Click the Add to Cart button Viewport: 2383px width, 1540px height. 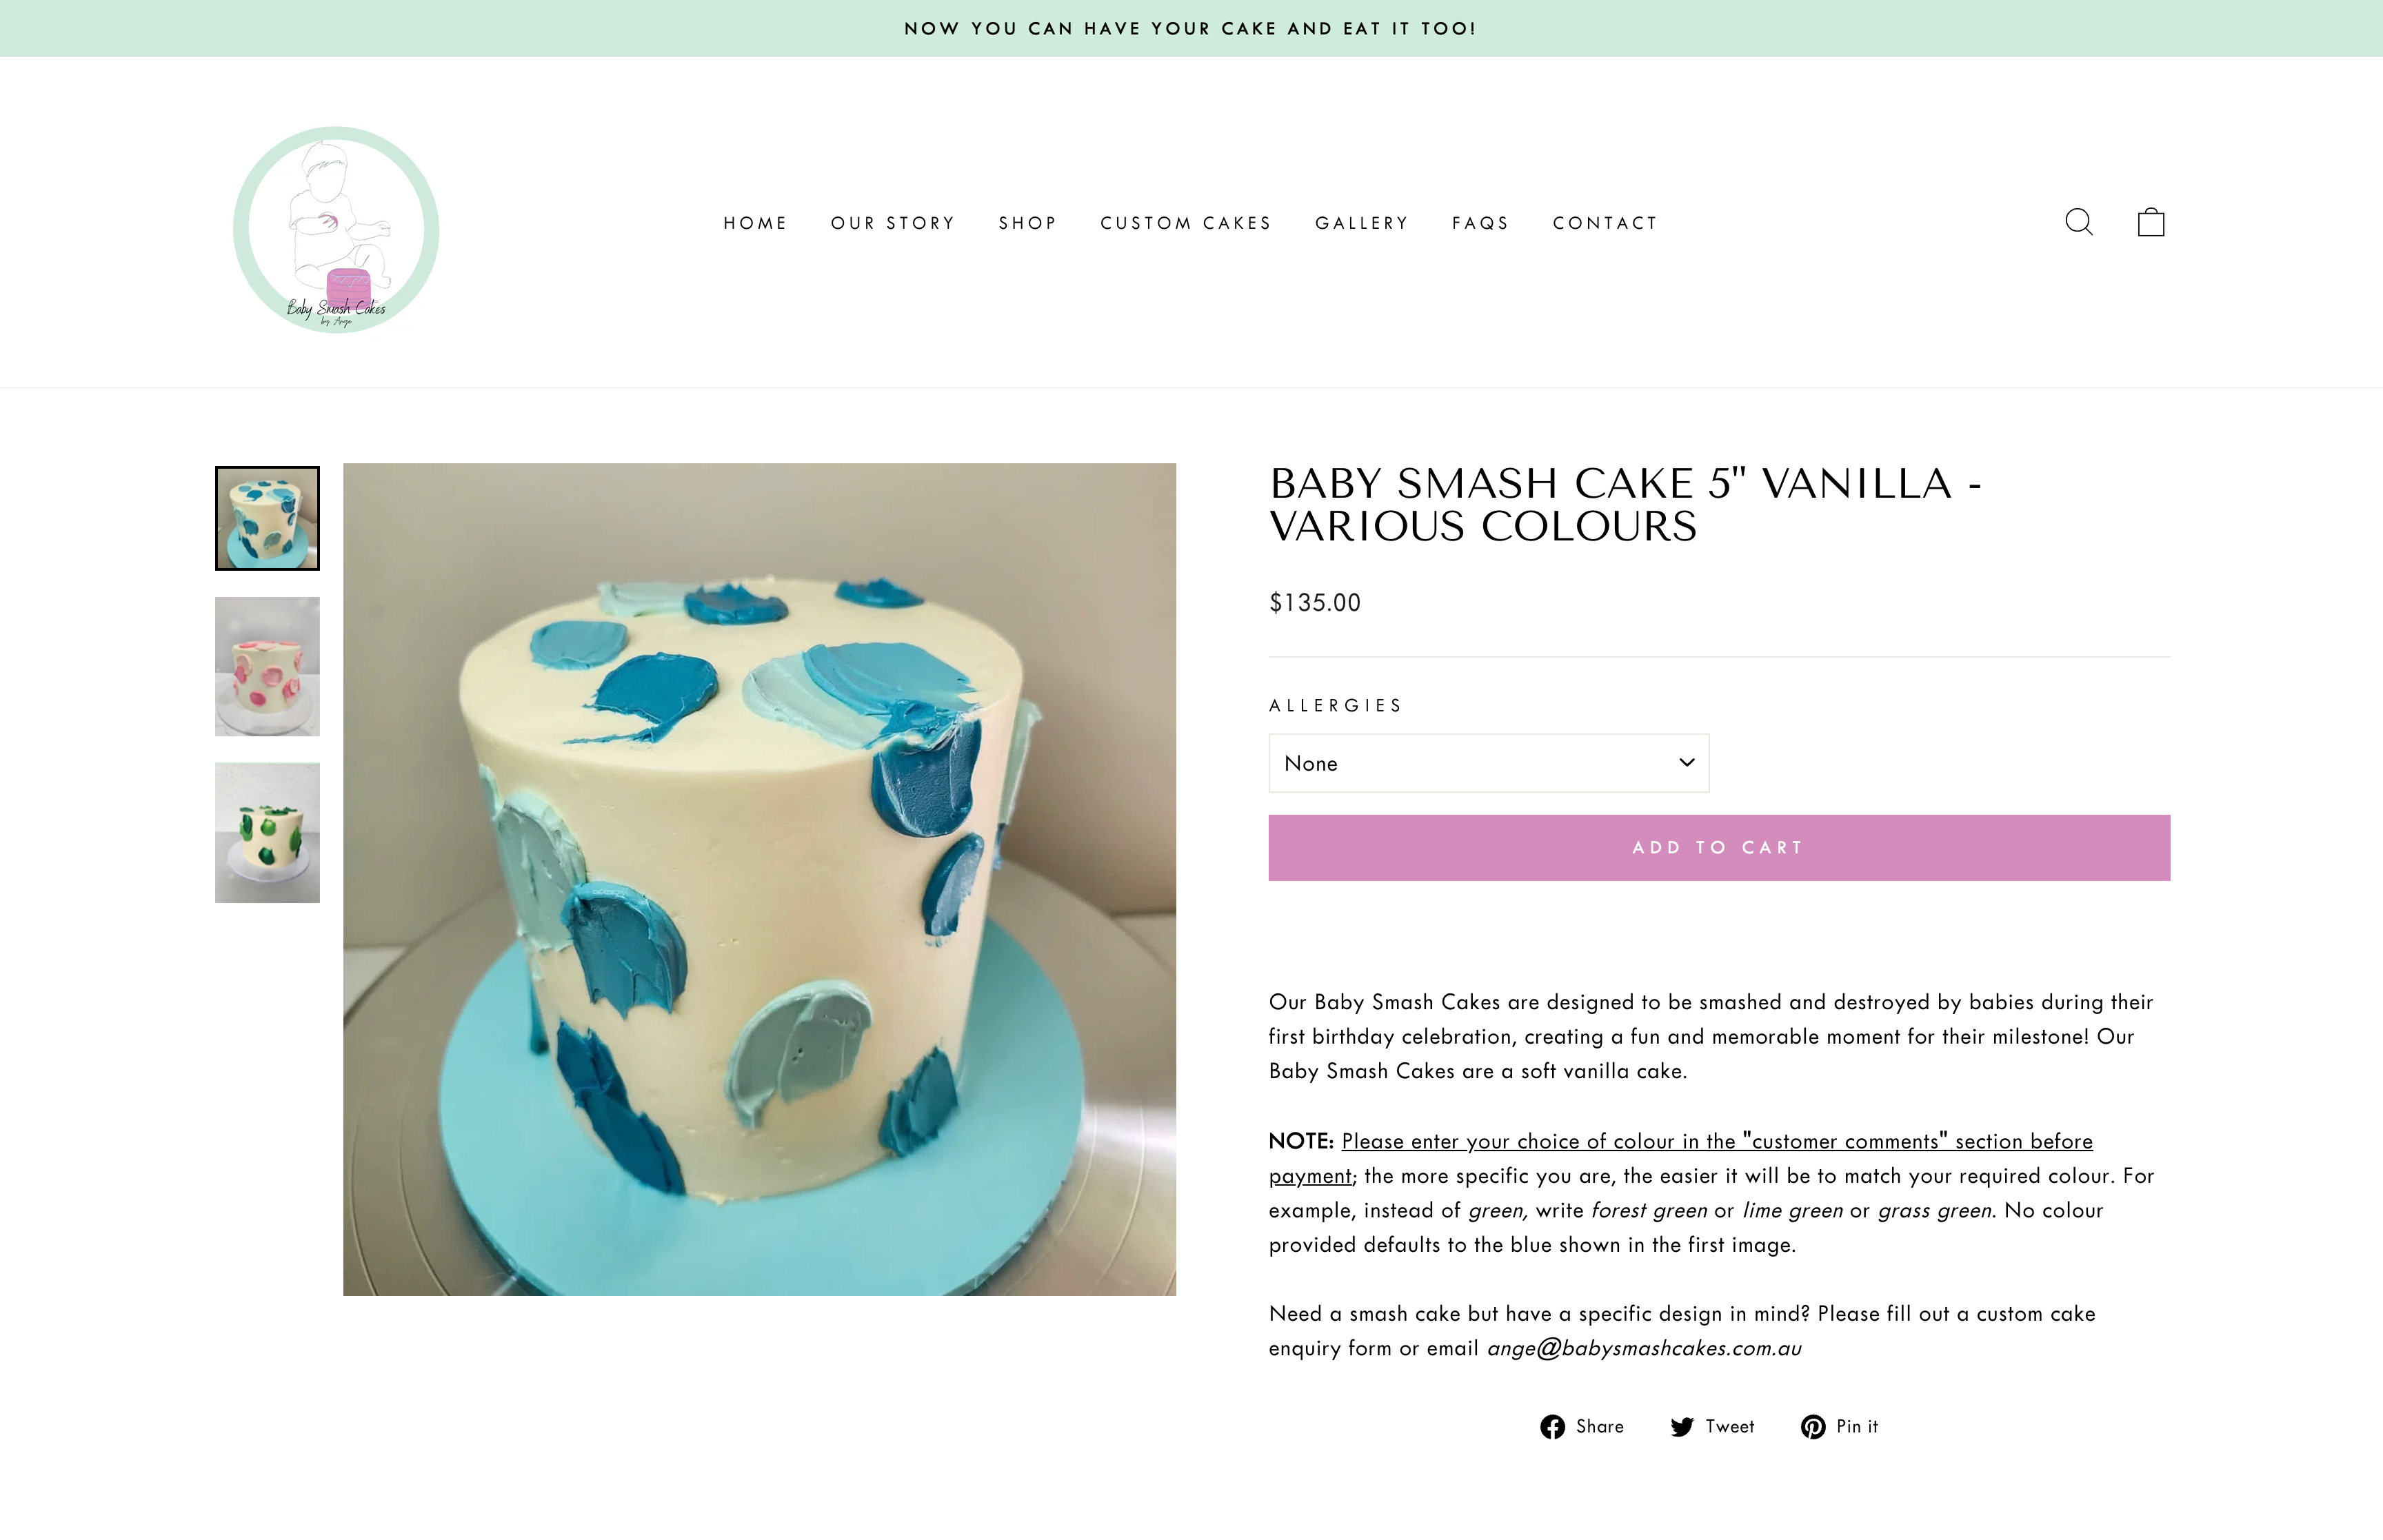click(x=1719, y=848)
